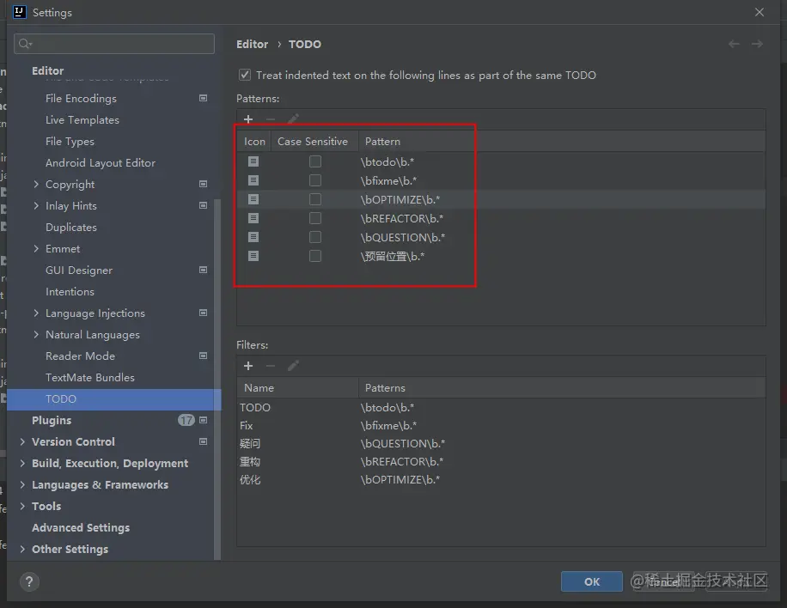
Task: Click the remove pattern minus icon
Action: [271, 119]
